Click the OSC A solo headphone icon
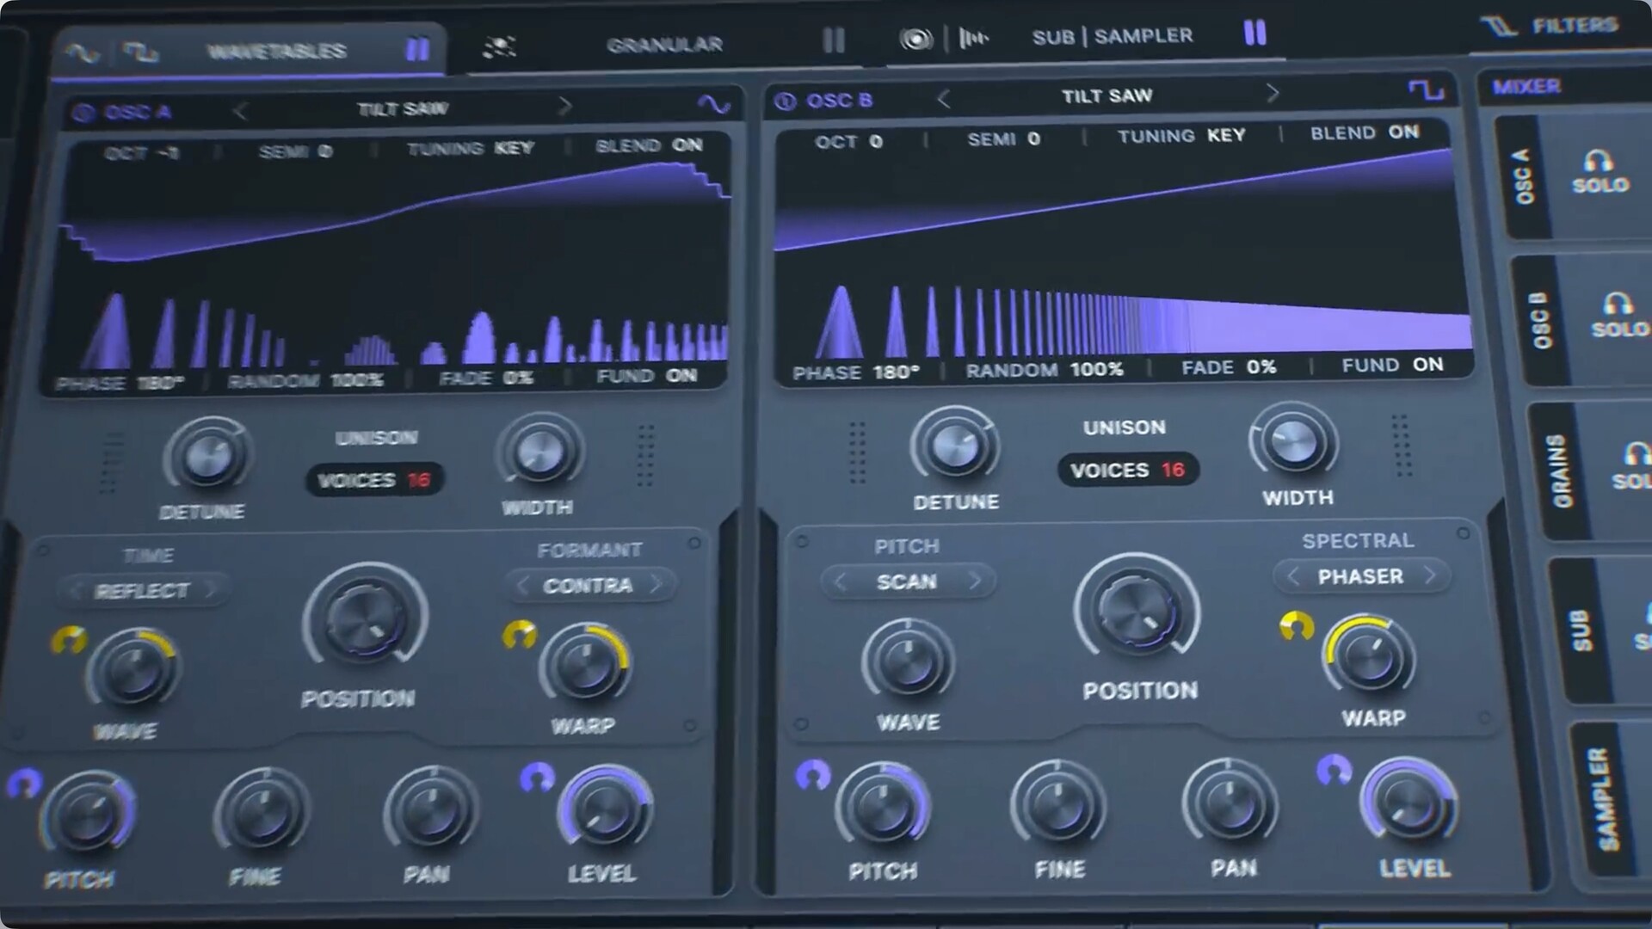 coord(1599,161)
